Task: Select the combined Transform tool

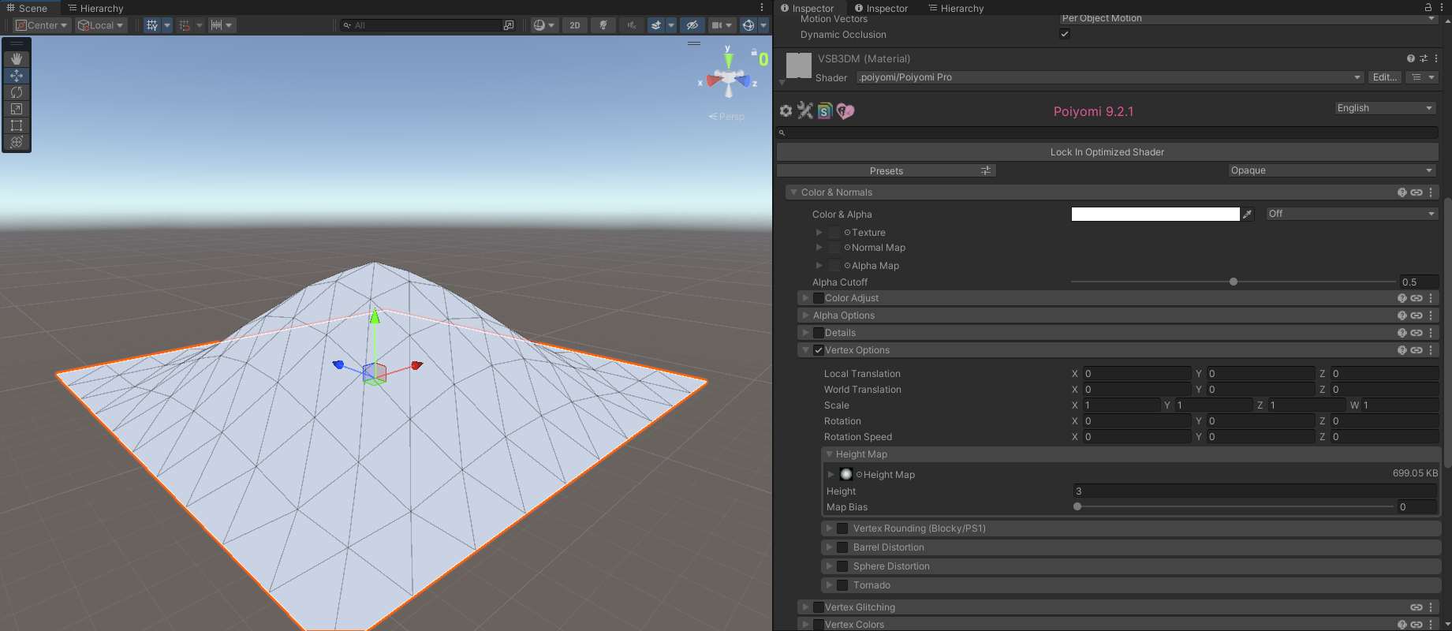Action: point(17,142)
